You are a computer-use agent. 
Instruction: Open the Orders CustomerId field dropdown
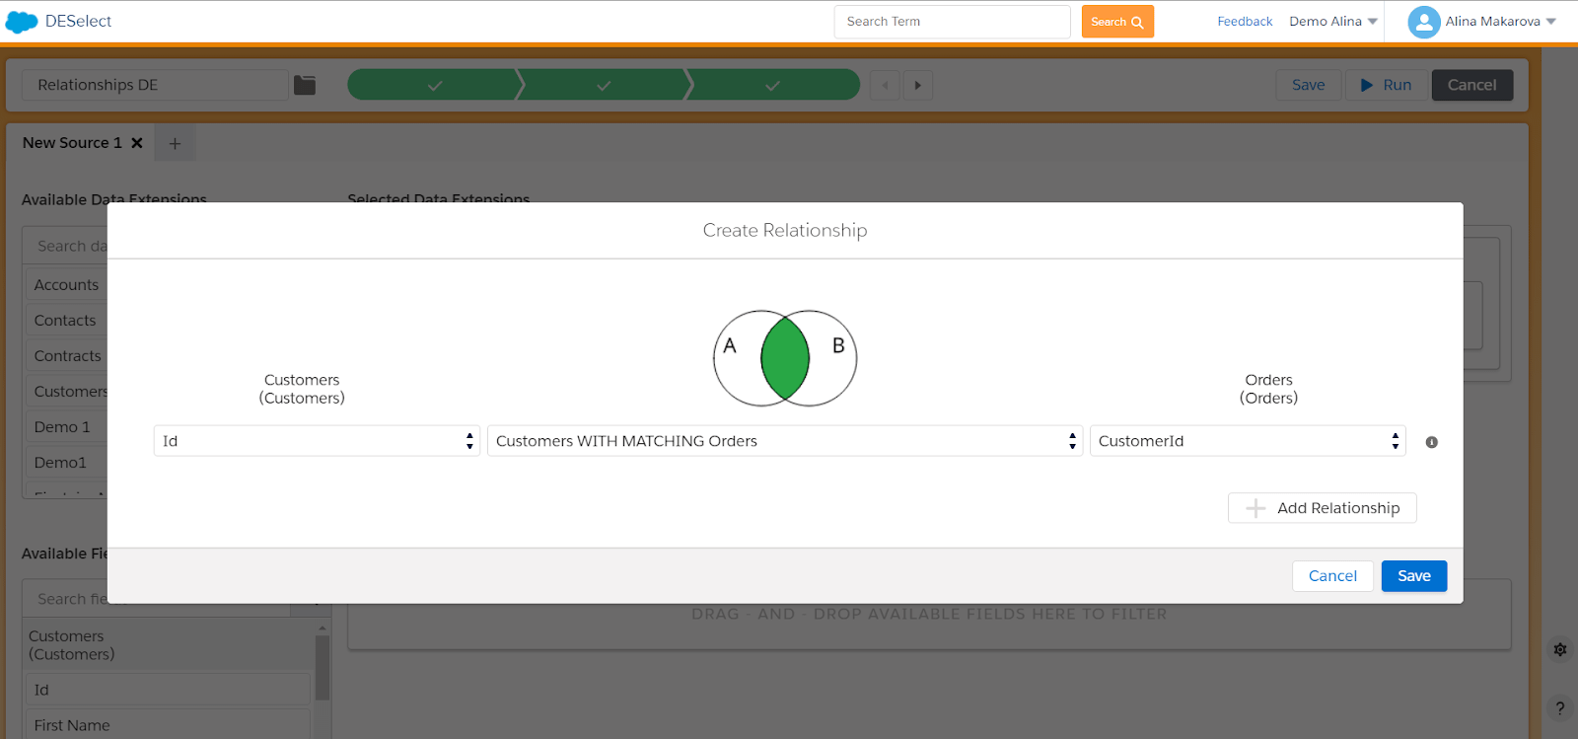pos(1247,441)
